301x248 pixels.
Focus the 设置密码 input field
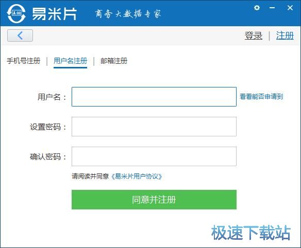pyautogui.click(x=154, y=127)
